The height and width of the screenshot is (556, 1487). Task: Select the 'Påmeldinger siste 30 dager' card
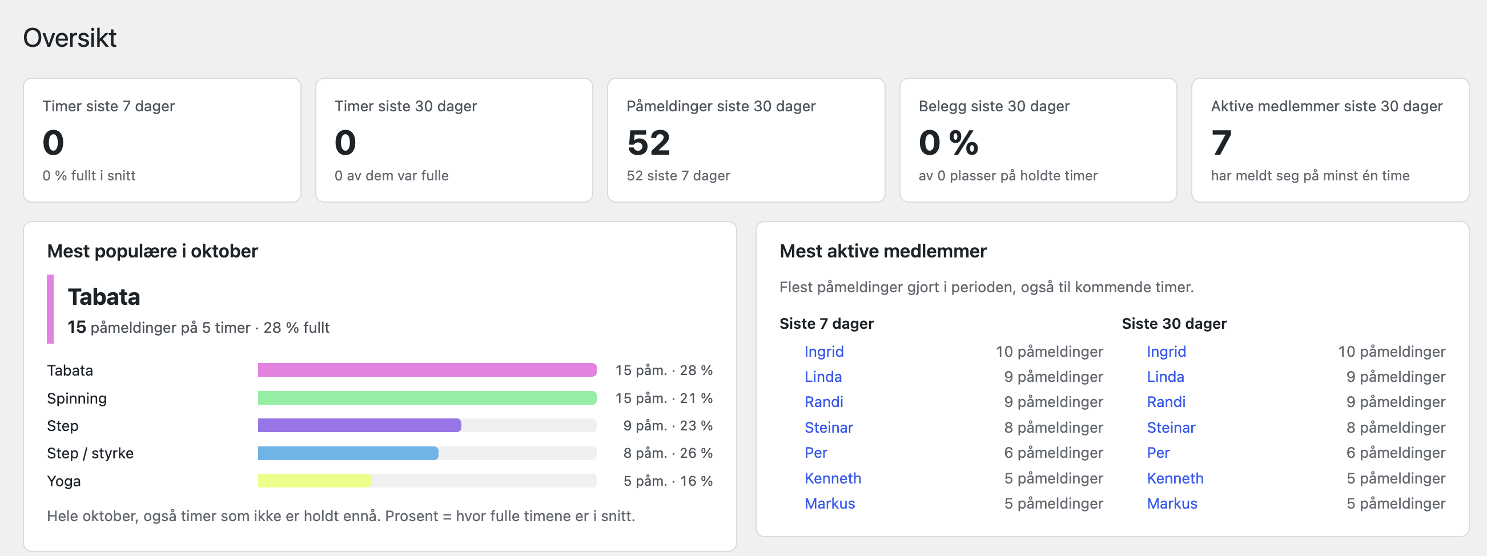[x=746, y=140]
